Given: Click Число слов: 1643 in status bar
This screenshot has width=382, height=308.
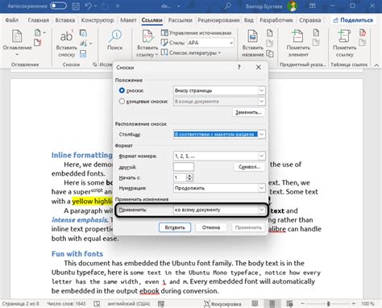Looking at the screenshot, I should pyautogui.click(x=66, y=304).
